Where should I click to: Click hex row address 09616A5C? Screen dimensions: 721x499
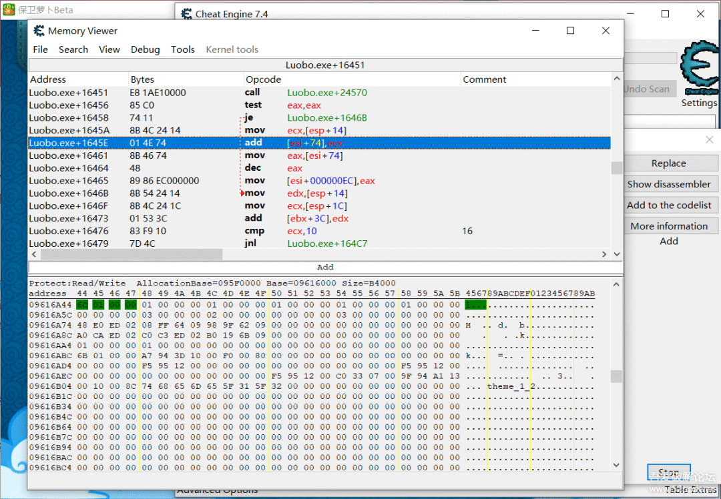pyautogui.click(x=51, y=315)
